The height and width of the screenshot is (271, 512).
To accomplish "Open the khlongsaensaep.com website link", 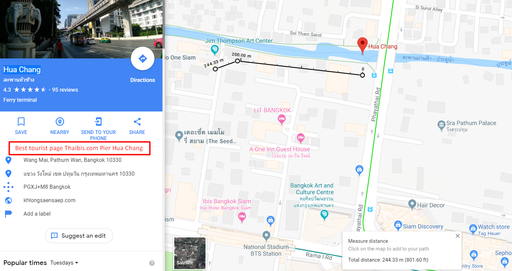I will tap(49, 200).
